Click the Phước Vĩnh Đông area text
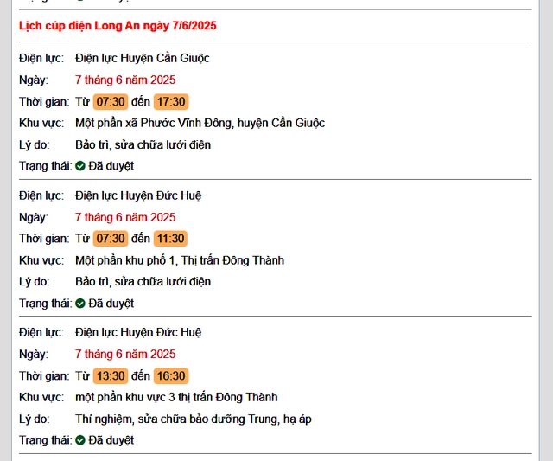 coord(200,123)
